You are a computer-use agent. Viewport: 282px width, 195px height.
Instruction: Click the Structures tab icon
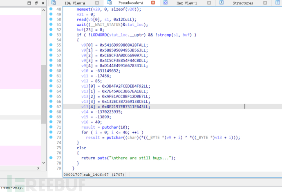coord(221,3)
